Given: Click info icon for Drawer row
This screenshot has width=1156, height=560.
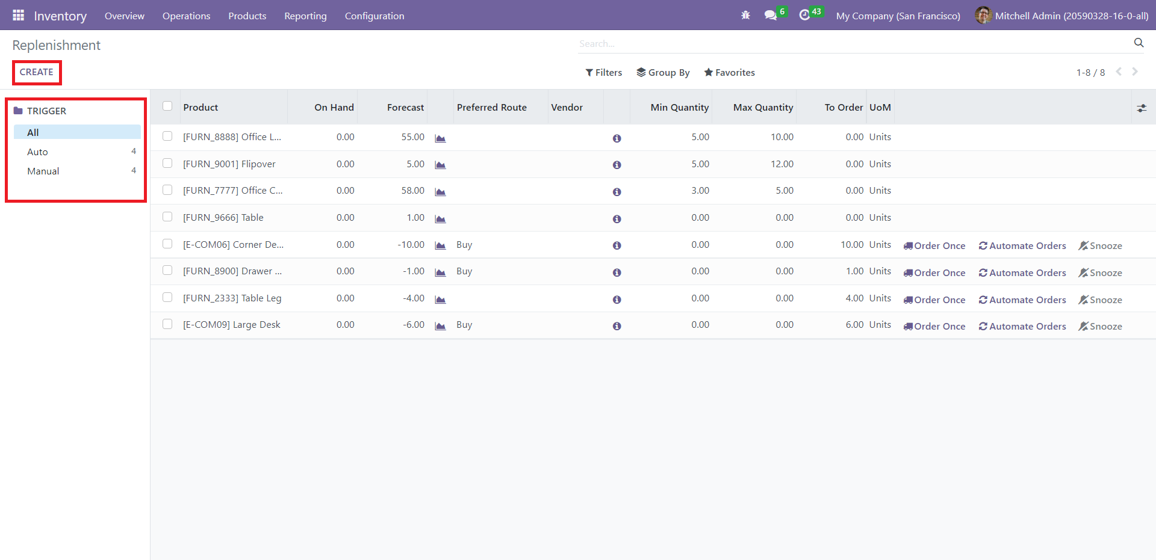Looking at the screenshot, I should coord(617,272).
